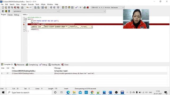Open the File menu
Screen dimensions: 170x95
2,4
